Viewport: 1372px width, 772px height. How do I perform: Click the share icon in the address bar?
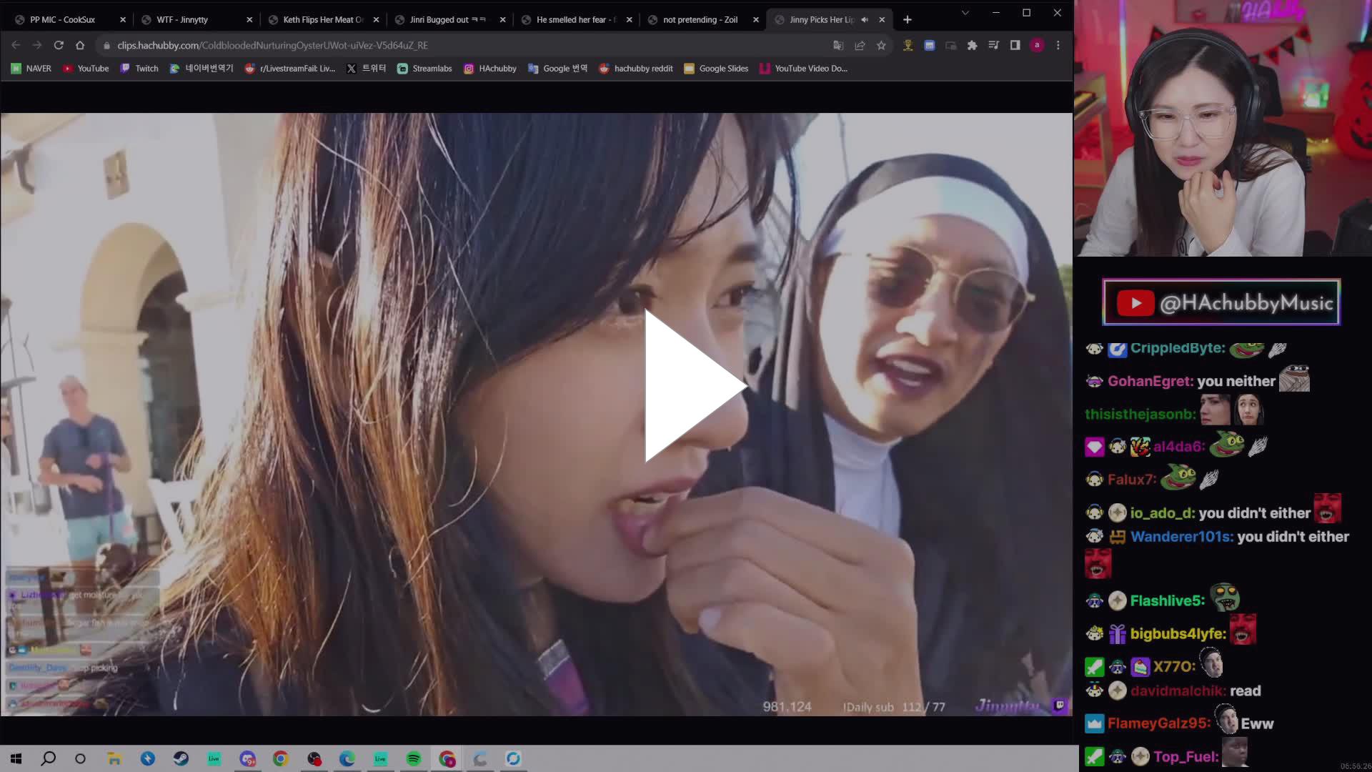[x=860, y=44]
